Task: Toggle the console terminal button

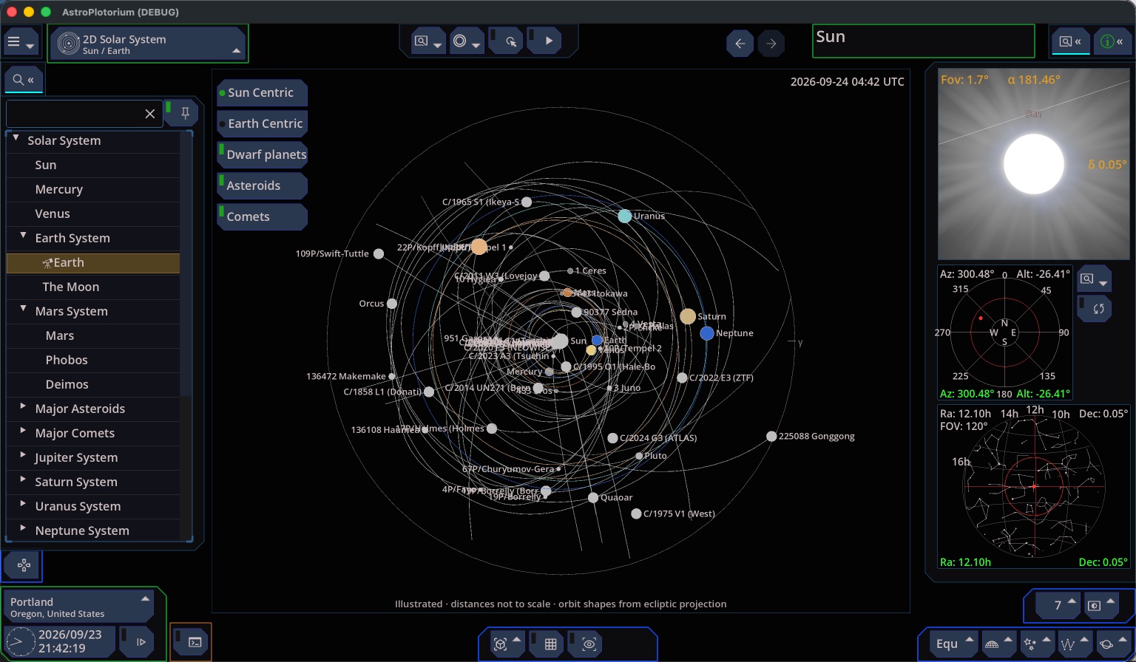Action: [191, 641]
